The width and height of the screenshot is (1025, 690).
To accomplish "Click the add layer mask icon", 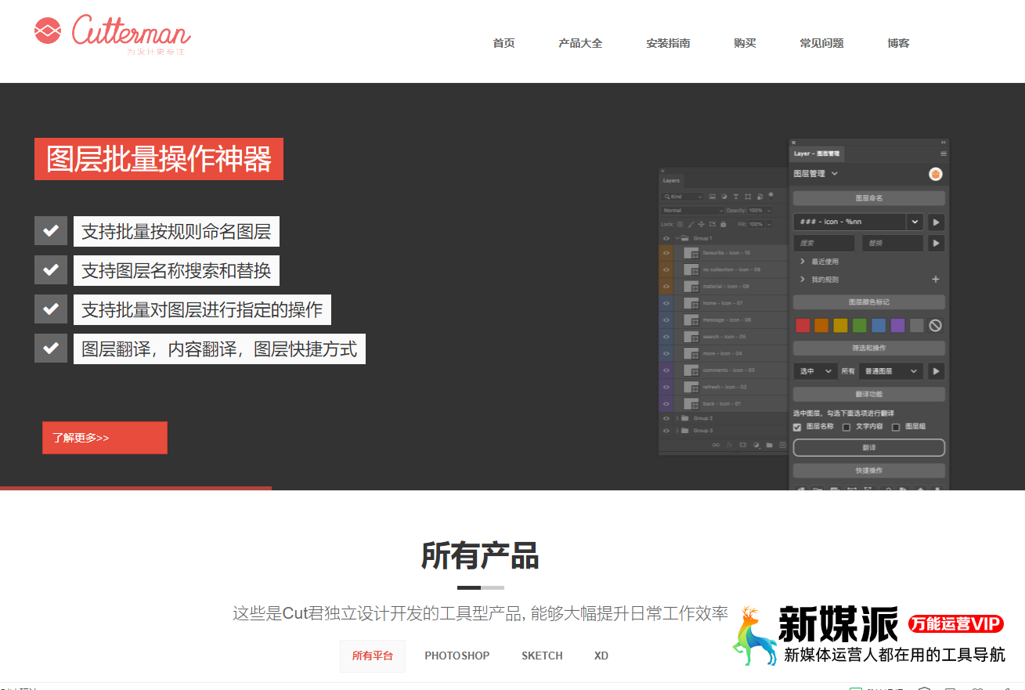I will coord(743,445).
